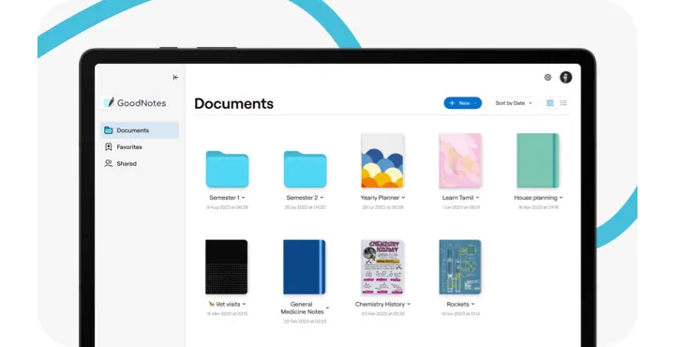
Task: Open Shared in the sidebar
Action: click(140, 164)
